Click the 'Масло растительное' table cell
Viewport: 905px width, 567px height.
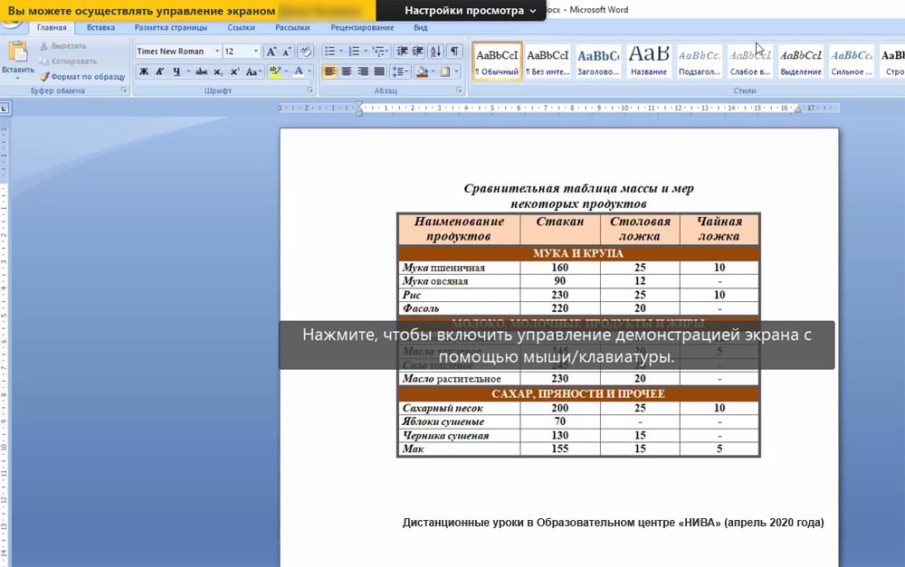[x=460, y=379]
